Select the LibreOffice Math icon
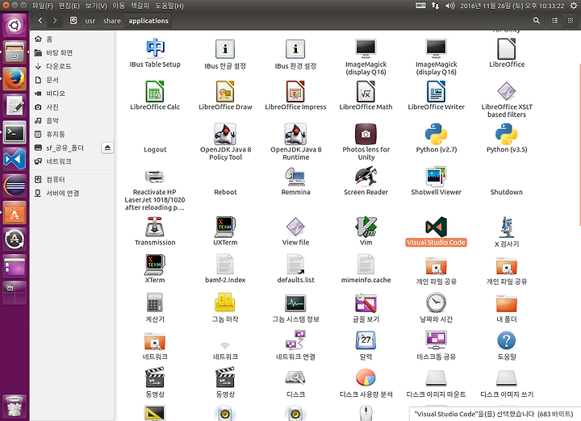Image resolution: width=581 pixels, height=421 pixels. pyautogui.click(x=366, y=91)
